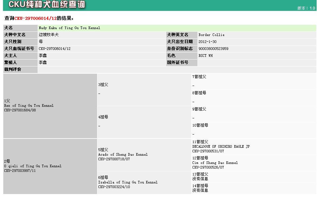Click the 犬只性别 label
Image resolution: width=318 pixels, height=199 pixels.
(x=13, y=42)
